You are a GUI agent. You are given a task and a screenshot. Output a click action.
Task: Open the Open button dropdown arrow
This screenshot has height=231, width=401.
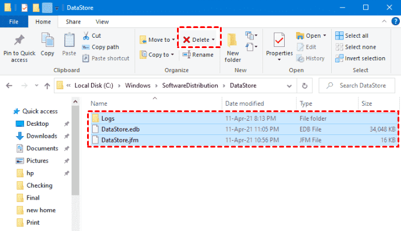325,35
